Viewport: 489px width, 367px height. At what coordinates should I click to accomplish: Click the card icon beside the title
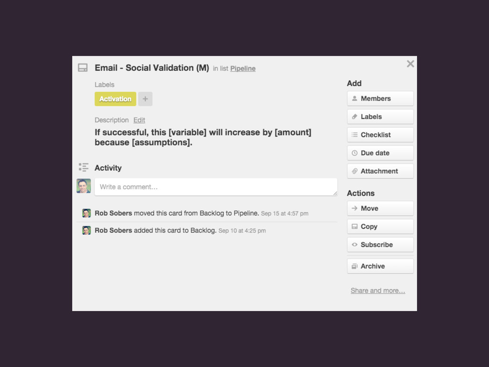point(83,68)
